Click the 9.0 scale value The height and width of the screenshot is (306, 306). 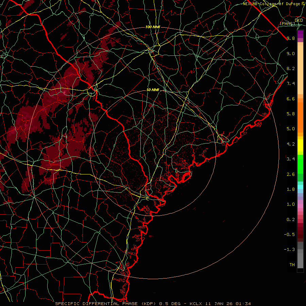(x=291, y=53)
